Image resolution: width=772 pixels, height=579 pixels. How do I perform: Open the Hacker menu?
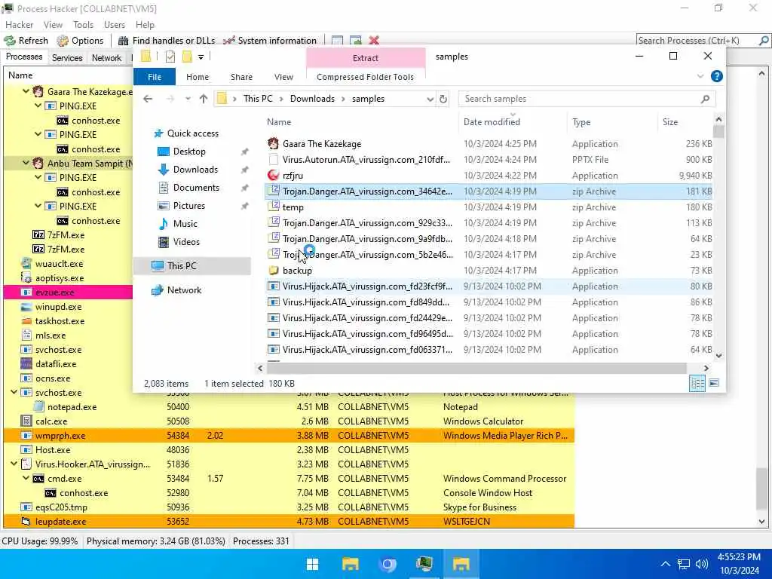(19, 25)
